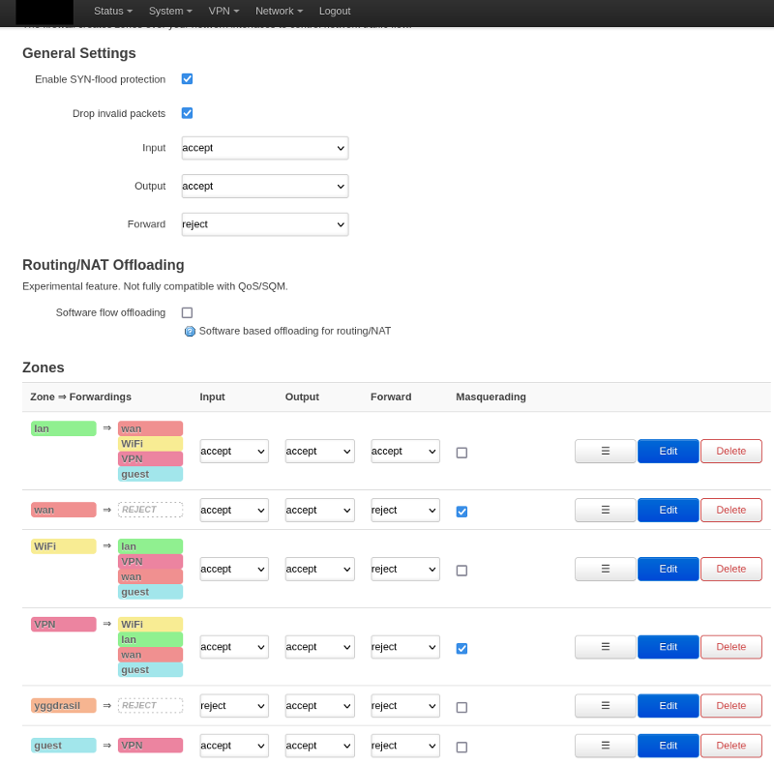Click the help icon beside software offloading description
The width and height of the screenshot is (774, 764).
pyautogui.click(x=190, y=331)
